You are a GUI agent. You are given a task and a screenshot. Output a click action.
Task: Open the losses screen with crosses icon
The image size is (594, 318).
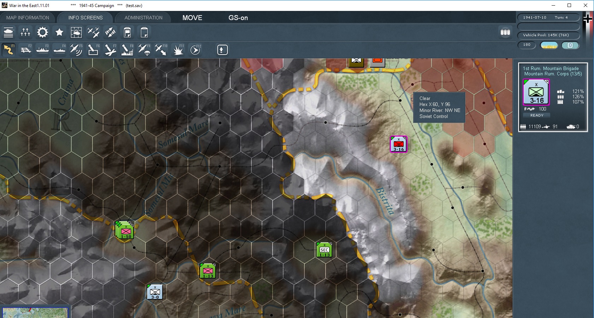[25, 32]
